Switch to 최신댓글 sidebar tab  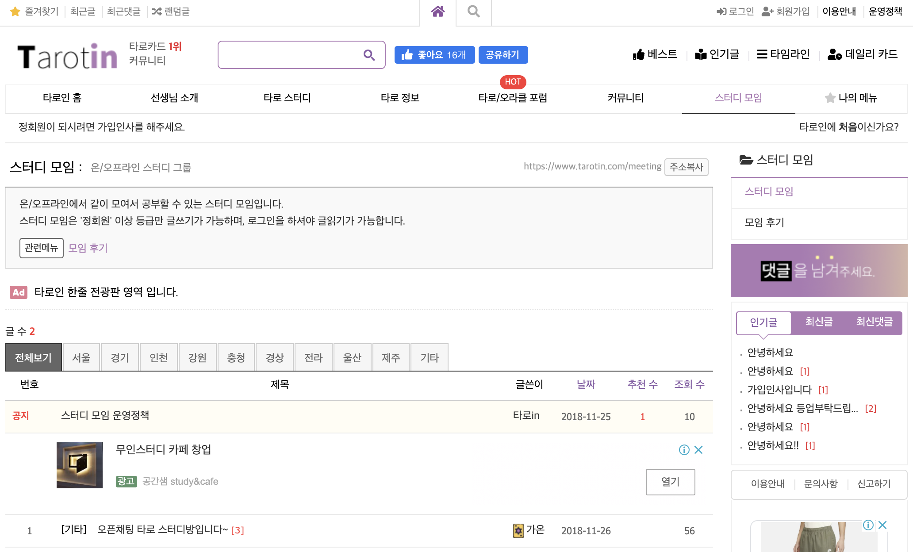click(874, 322)
